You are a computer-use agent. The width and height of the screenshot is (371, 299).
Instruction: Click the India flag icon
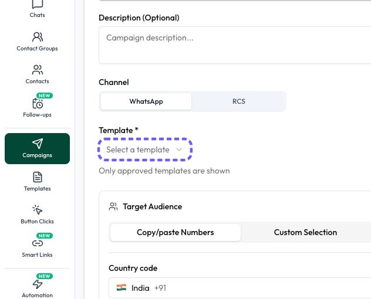point(122,288)
